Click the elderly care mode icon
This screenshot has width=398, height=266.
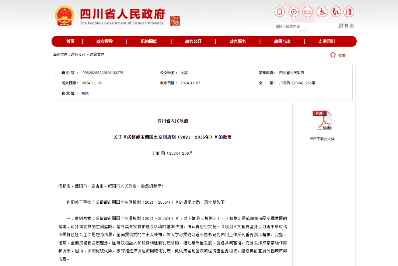click(x=336, y=12)
